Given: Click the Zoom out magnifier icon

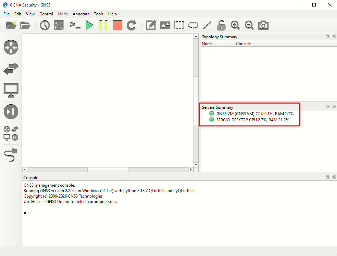Looking at the screenshot, I should point(249,25).
